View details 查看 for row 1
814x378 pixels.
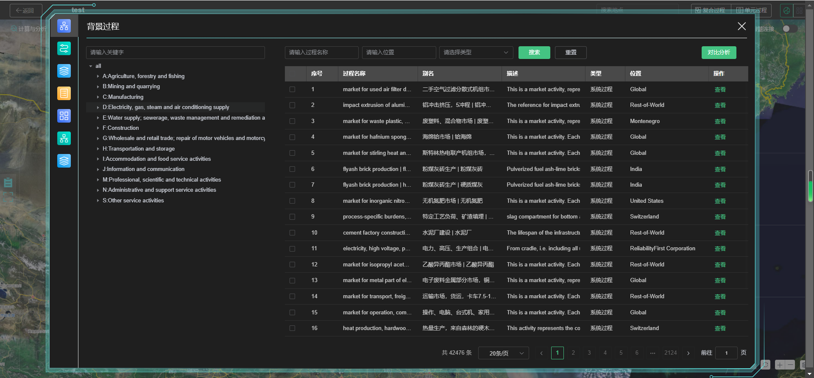click(720, 90)
